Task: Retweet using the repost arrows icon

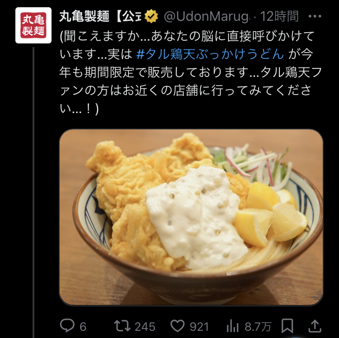Action: click(x=122, y=326)
